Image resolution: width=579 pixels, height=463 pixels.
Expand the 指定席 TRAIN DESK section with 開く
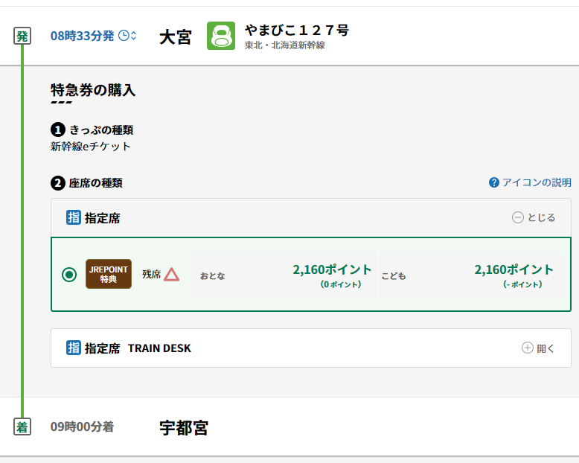coord(538,348)
